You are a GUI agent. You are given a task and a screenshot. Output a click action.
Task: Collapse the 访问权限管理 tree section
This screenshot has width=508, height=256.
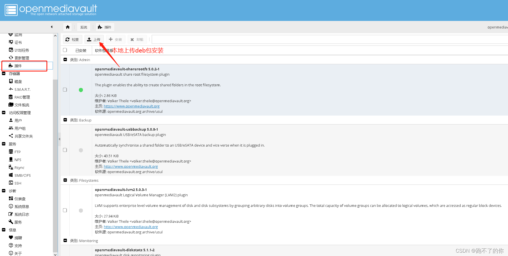coord(4,113)
